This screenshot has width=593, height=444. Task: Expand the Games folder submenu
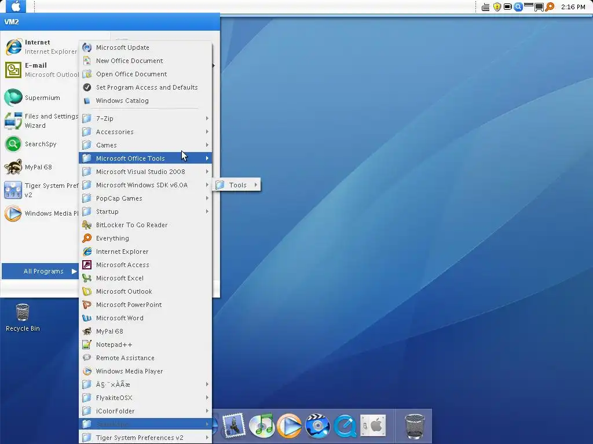pyautogui.click(x=145, y=145)
